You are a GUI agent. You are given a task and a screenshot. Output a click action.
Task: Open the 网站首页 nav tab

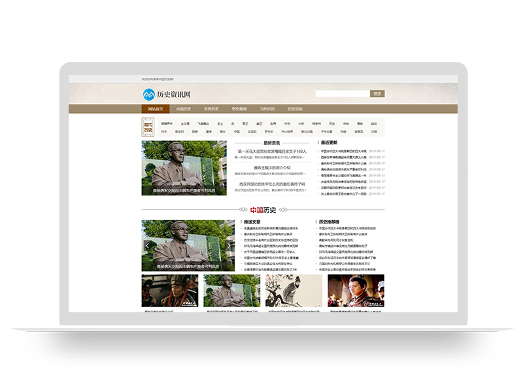(156, 109)
